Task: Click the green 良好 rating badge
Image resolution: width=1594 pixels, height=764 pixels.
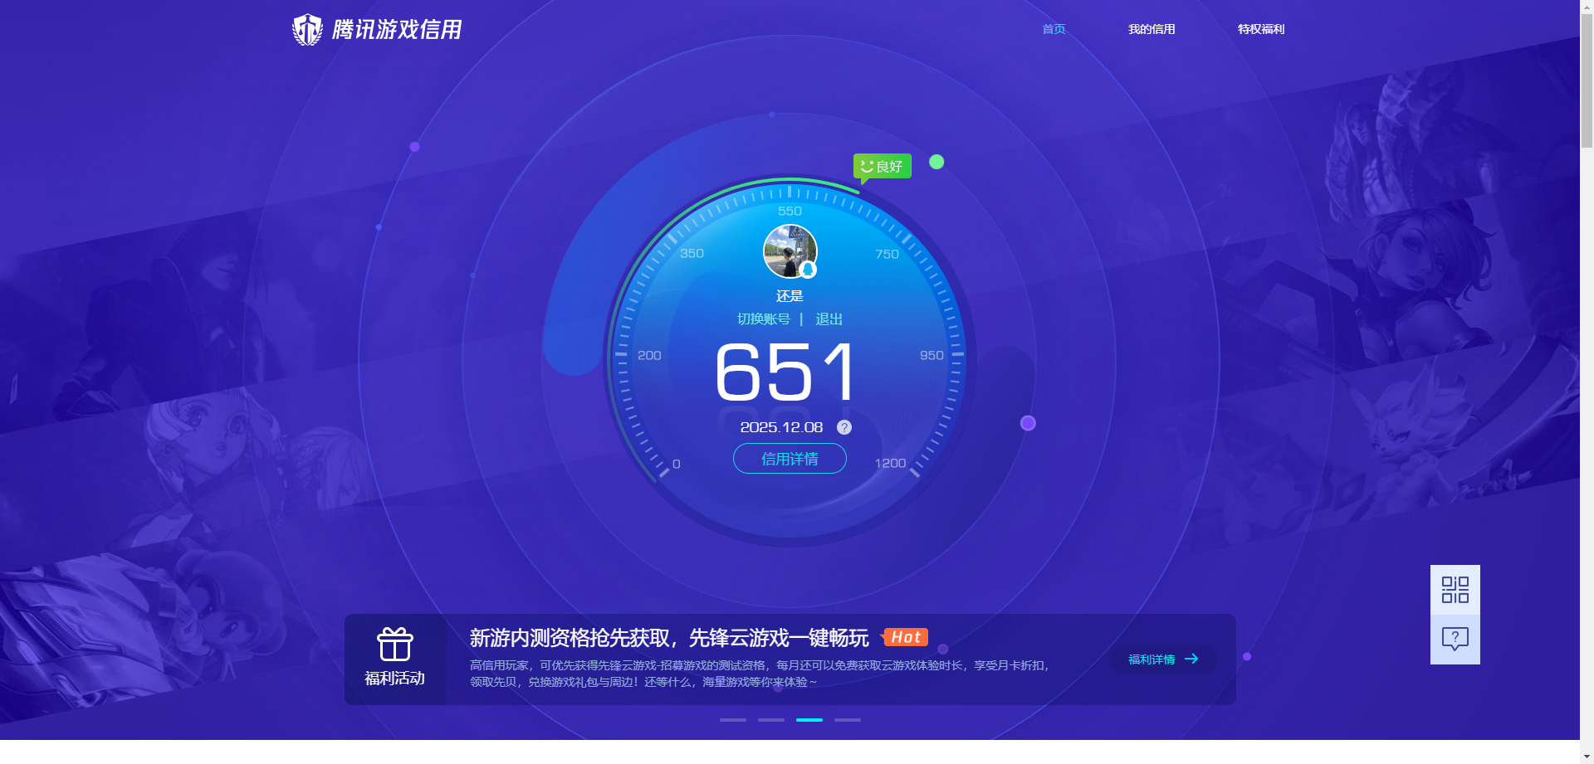Action: click(x=882, y=166)
